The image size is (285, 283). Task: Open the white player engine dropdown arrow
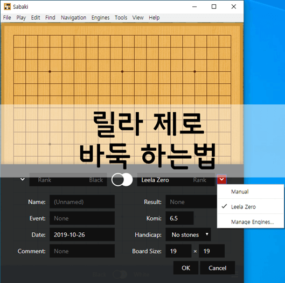click(221, 179)
